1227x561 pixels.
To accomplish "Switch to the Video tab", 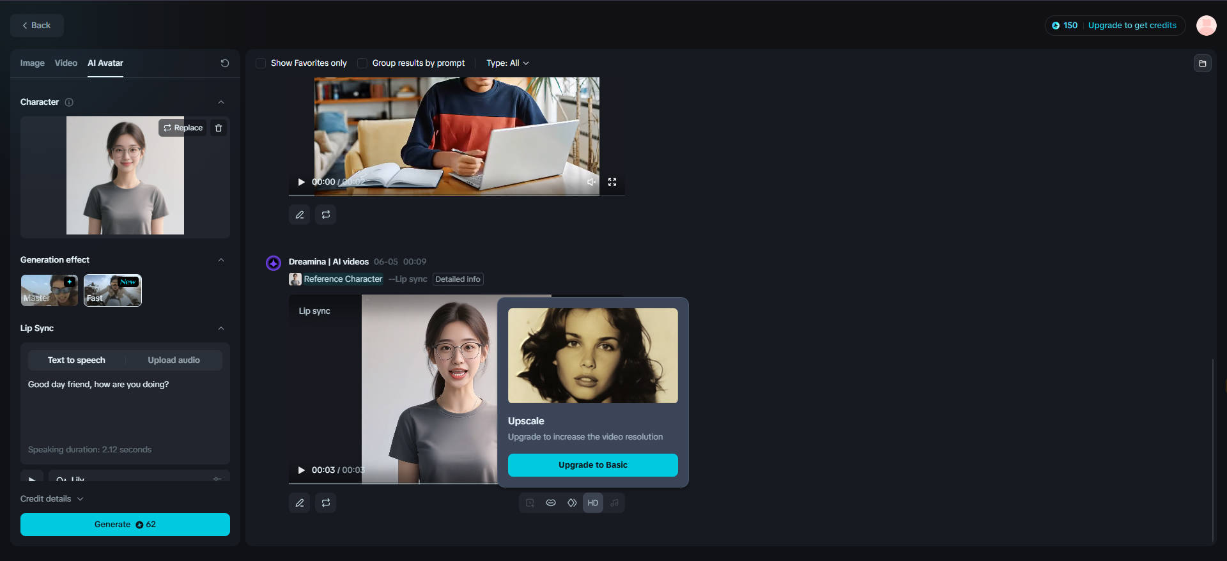I will (x=66, y=63).
